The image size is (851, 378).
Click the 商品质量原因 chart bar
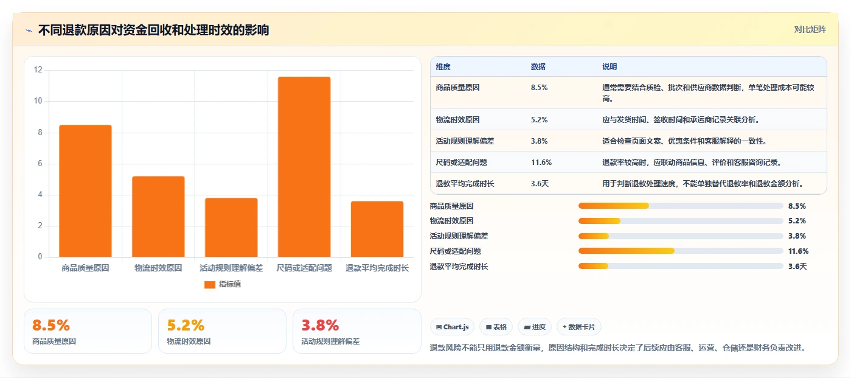85,191
